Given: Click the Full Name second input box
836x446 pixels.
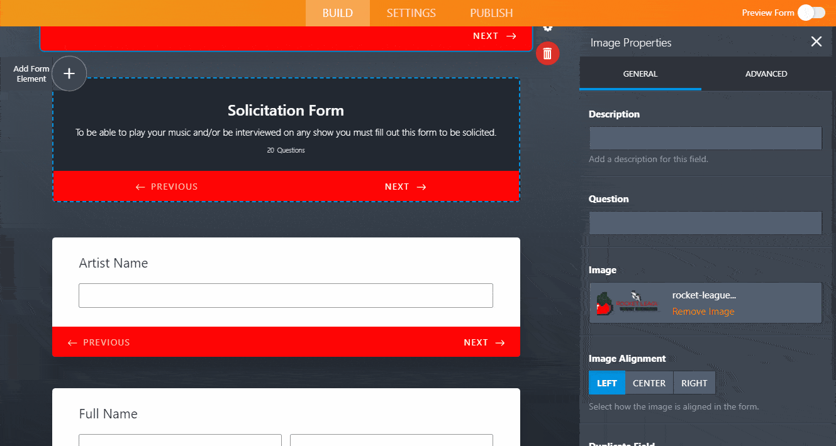Looking at the screenshot, I should tap(391, 440).
